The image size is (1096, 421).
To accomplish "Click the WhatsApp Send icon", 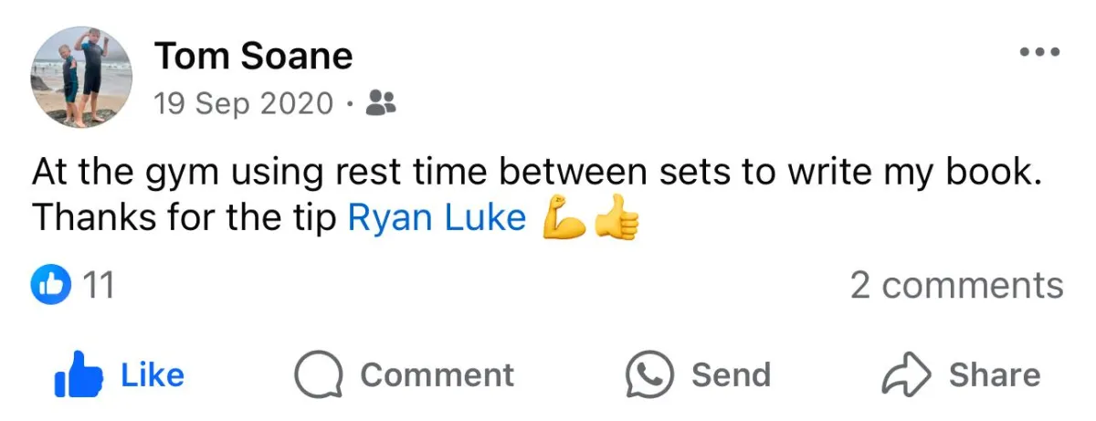I will pyautogui.click(x=649, y=375).
